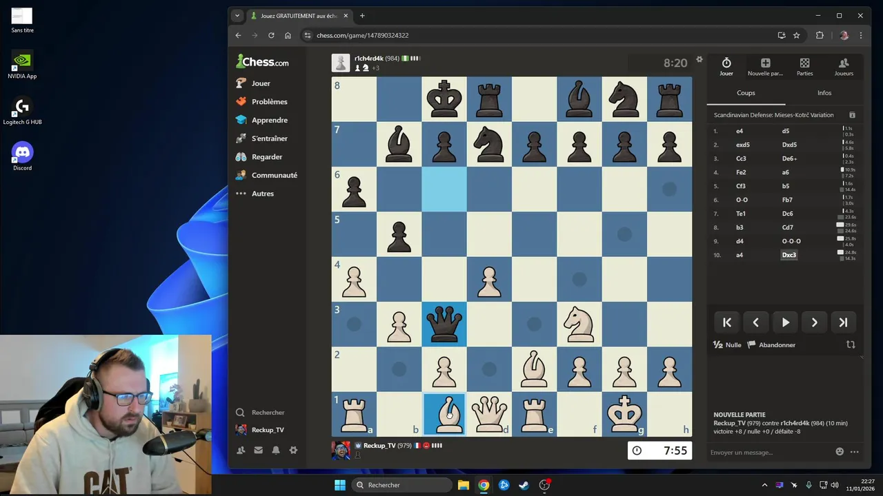
Task: Reload the chess.com page
Action: [271, 35]
